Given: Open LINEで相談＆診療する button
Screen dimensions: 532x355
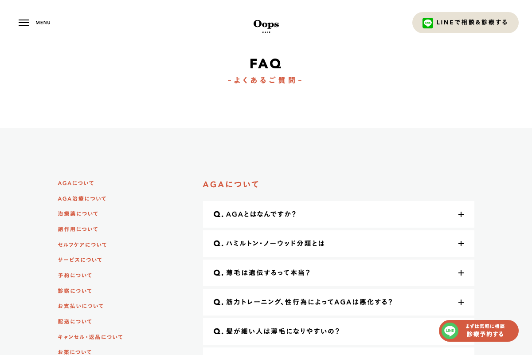Looking at the screenshot, I should [x=465, y=23].
